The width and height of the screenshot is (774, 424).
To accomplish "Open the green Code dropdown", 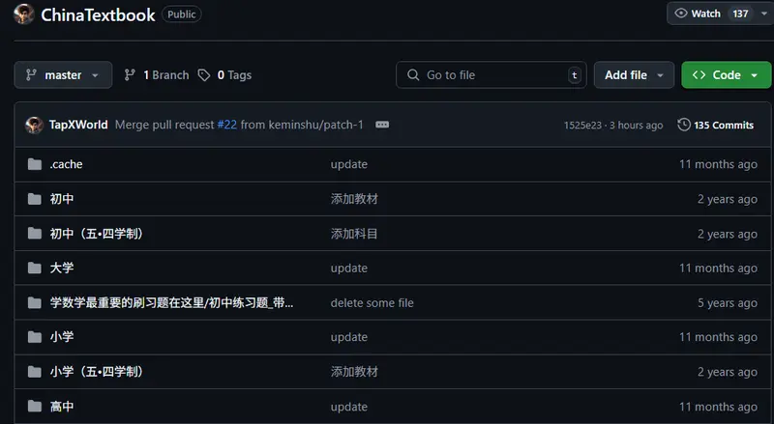I will coord(727,75).
